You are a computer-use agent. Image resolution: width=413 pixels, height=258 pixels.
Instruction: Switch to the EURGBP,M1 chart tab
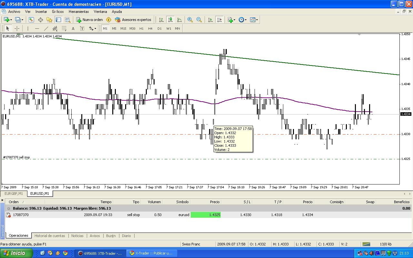14,193
